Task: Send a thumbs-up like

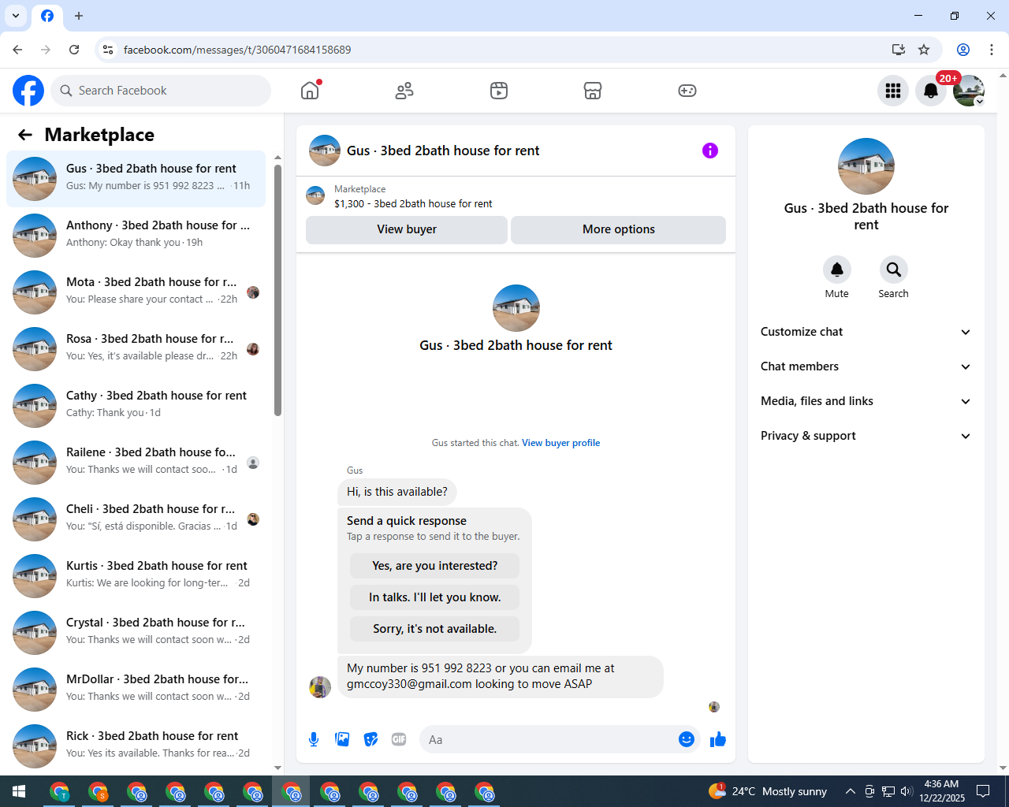Action: tap(718, 739)
